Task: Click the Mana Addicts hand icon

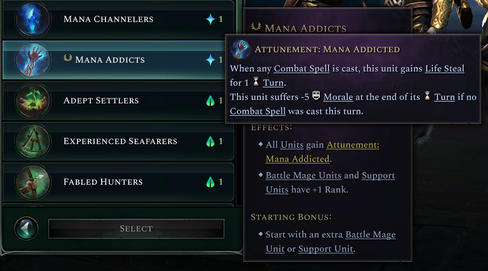Action: point(33,60)
